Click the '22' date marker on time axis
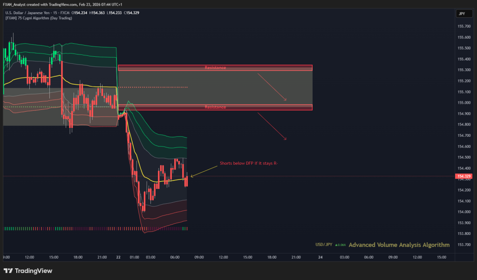The image size is (477, 280). [118, 257]
